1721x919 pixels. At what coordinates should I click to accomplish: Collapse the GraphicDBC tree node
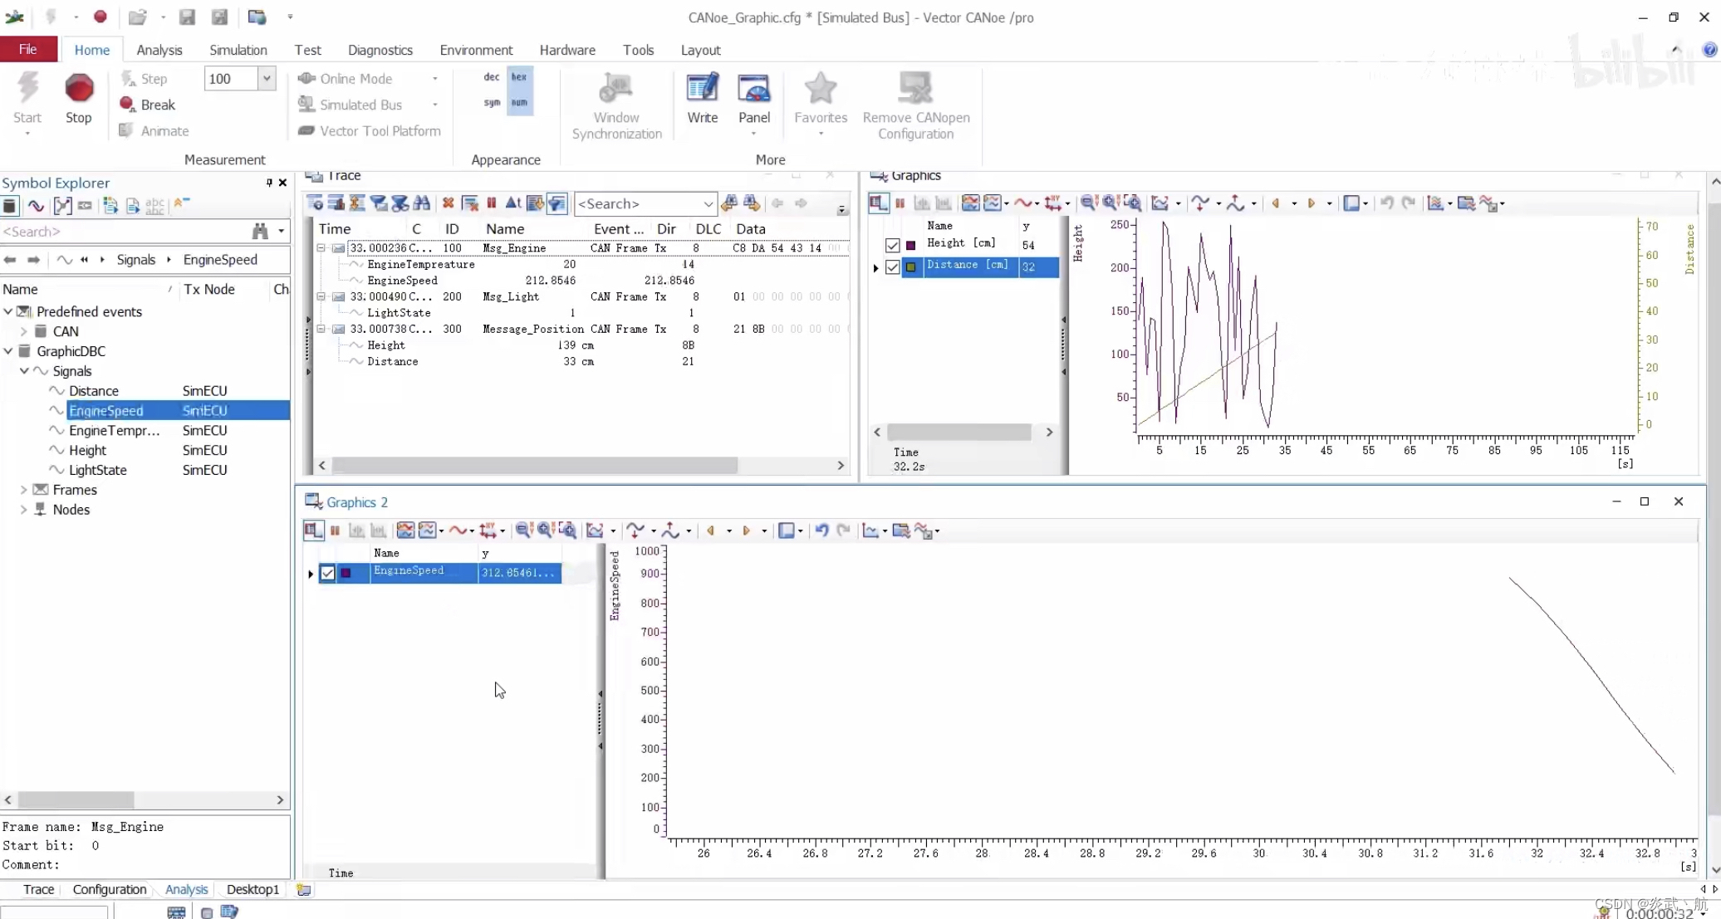[x=8, y=351]
